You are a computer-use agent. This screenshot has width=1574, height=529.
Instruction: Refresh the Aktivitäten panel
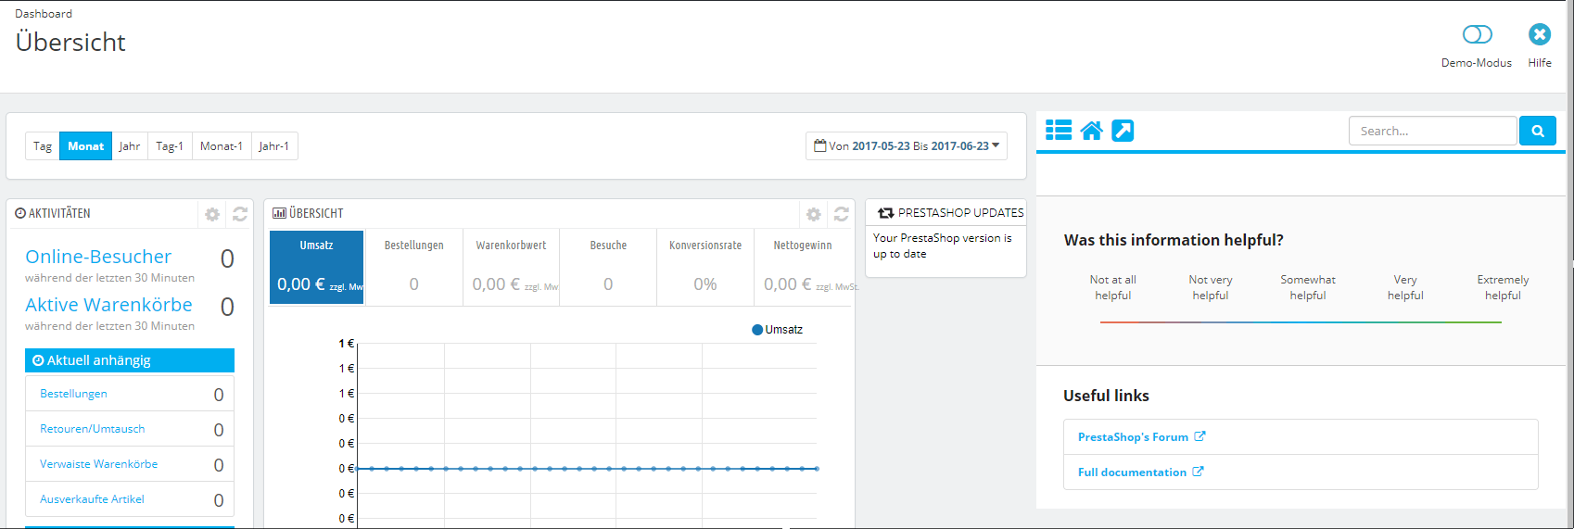point(240,214)
